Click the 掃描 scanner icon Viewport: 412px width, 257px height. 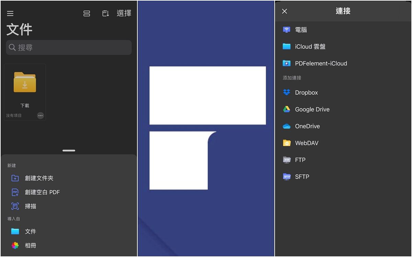pos(15,206)
